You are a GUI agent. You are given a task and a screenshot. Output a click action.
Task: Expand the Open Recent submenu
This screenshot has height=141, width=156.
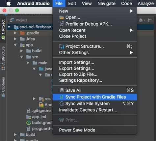95,30
